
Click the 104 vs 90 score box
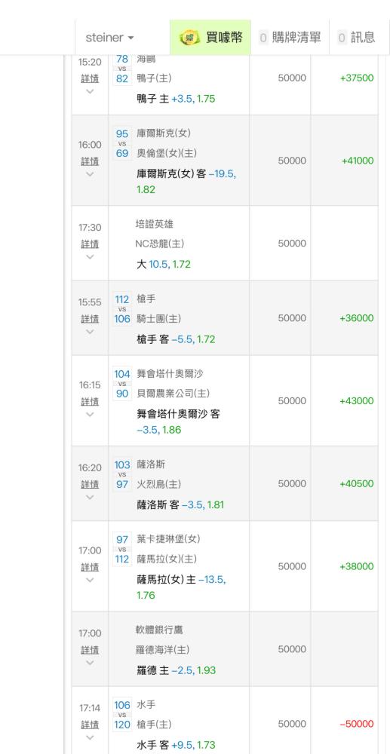(x=122, y=384)
